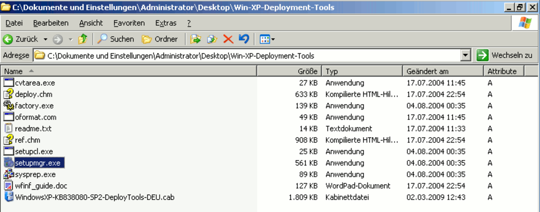Click the DeployTools-DEU.cab cabinet file icon

click(x=9, y=196)
